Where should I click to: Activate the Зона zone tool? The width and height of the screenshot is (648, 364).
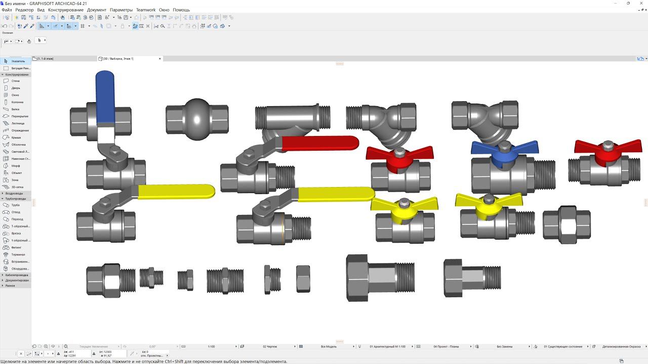point(15,180)
